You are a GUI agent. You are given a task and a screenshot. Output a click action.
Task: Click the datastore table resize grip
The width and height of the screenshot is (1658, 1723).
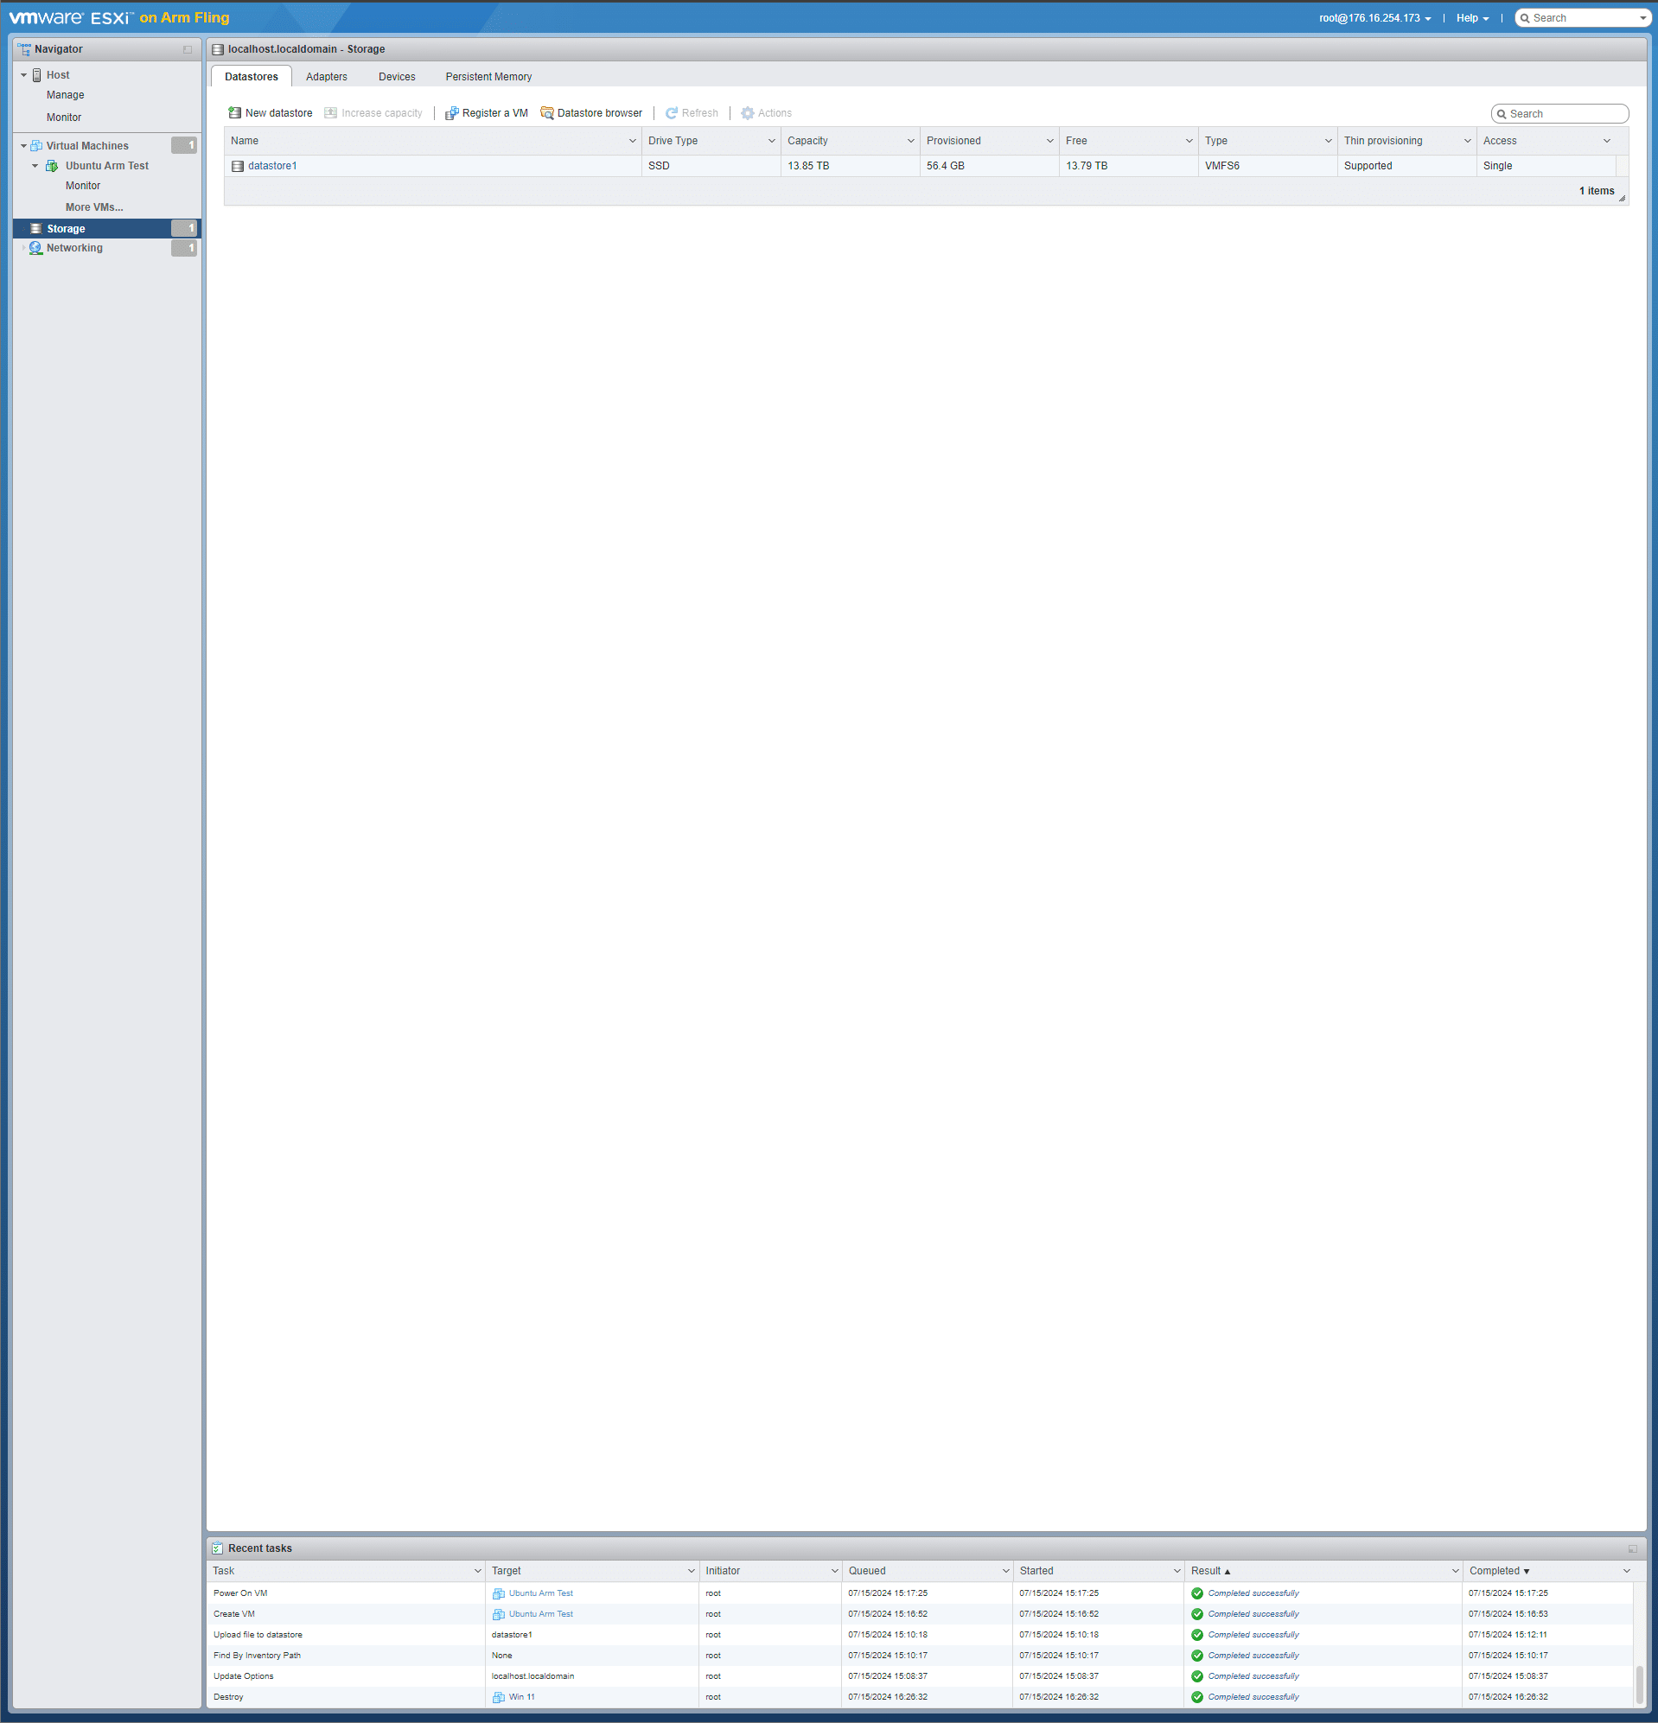pos(1621,199)
